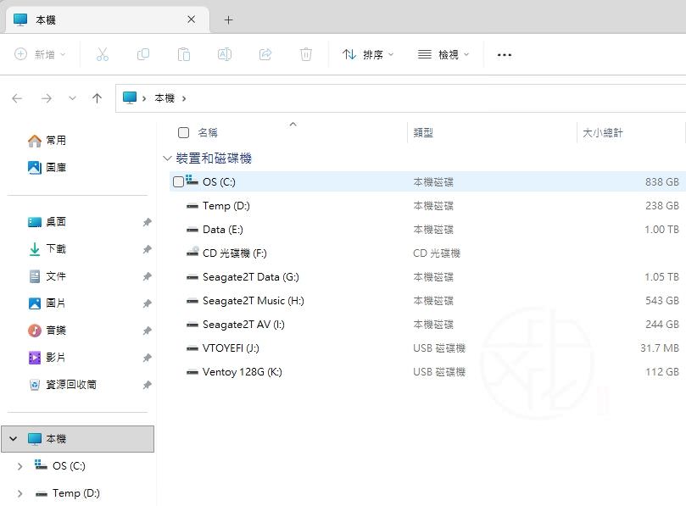
Task: Toggle the select-all checkbox beside 名稱
Action: click(x=184, y=133)
